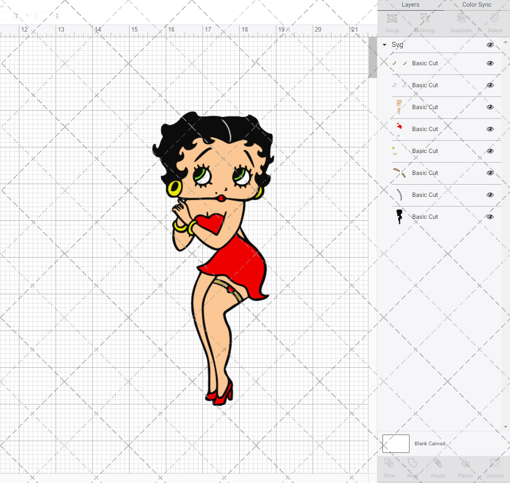Click the Blank Canvas color swatch
The height and width of the screenshot is (483, 510).
396,444
